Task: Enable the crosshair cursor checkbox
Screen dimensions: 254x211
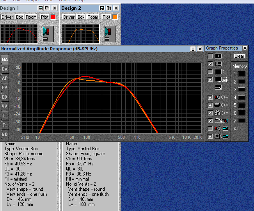Action: (x=210, y=56)
